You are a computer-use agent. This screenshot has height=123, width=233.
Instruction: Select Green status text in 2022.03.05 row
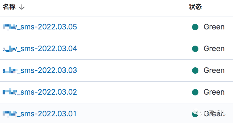tap(214, 27)
